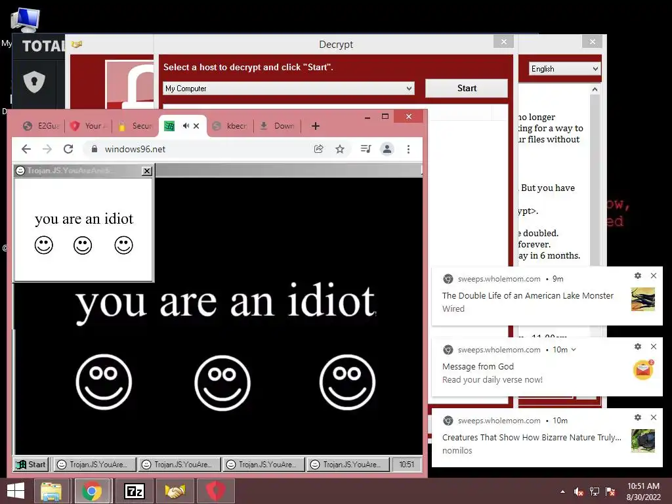The height and width of the screenshot is (504, 672).
Task: Show hidden tray icons arrow
Action: click(x=562, y=492)
